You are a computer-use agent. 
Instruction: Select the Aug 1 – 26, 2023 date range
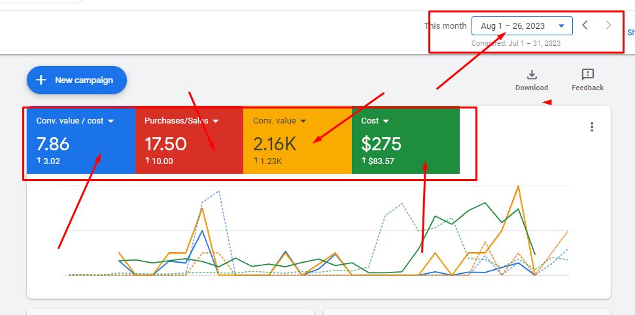tap(513, 26)
